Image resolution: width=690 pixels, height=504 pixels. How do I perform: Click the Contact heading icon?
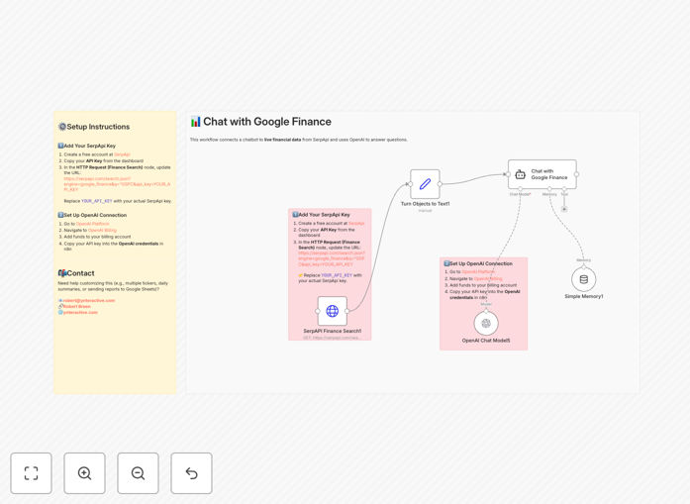tap(62, 273)
